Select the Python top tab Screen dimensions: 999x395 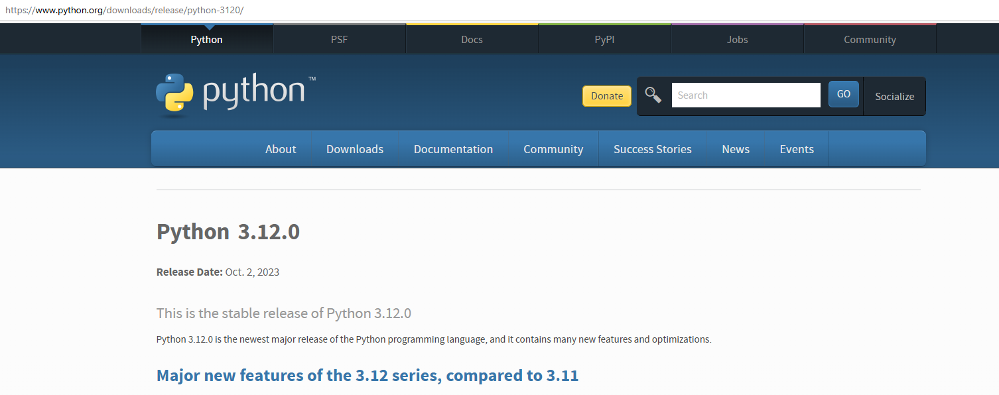[x=206, y=40]
